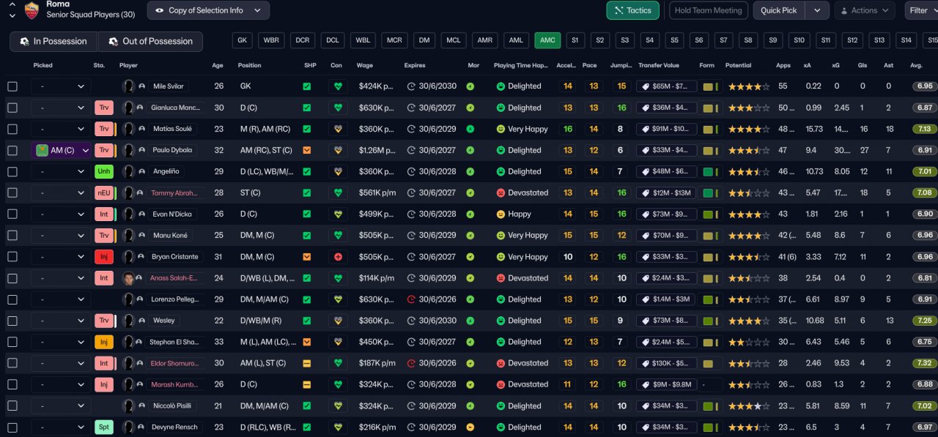Click the potential star rating for Wesley
Screen dimensions: 938x437
747,321
